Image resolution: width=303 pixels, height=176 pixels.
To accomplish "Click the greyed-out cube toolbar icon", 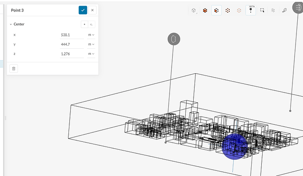I will coord(273,11).
